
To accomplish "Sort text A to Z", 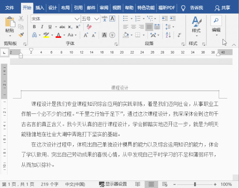I will [168, 35].
